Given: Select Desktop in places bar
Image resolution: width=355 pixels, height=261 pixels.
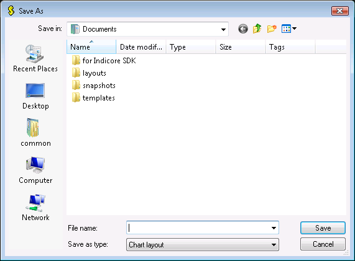Looking at the screenshot, I should (35, 96).
